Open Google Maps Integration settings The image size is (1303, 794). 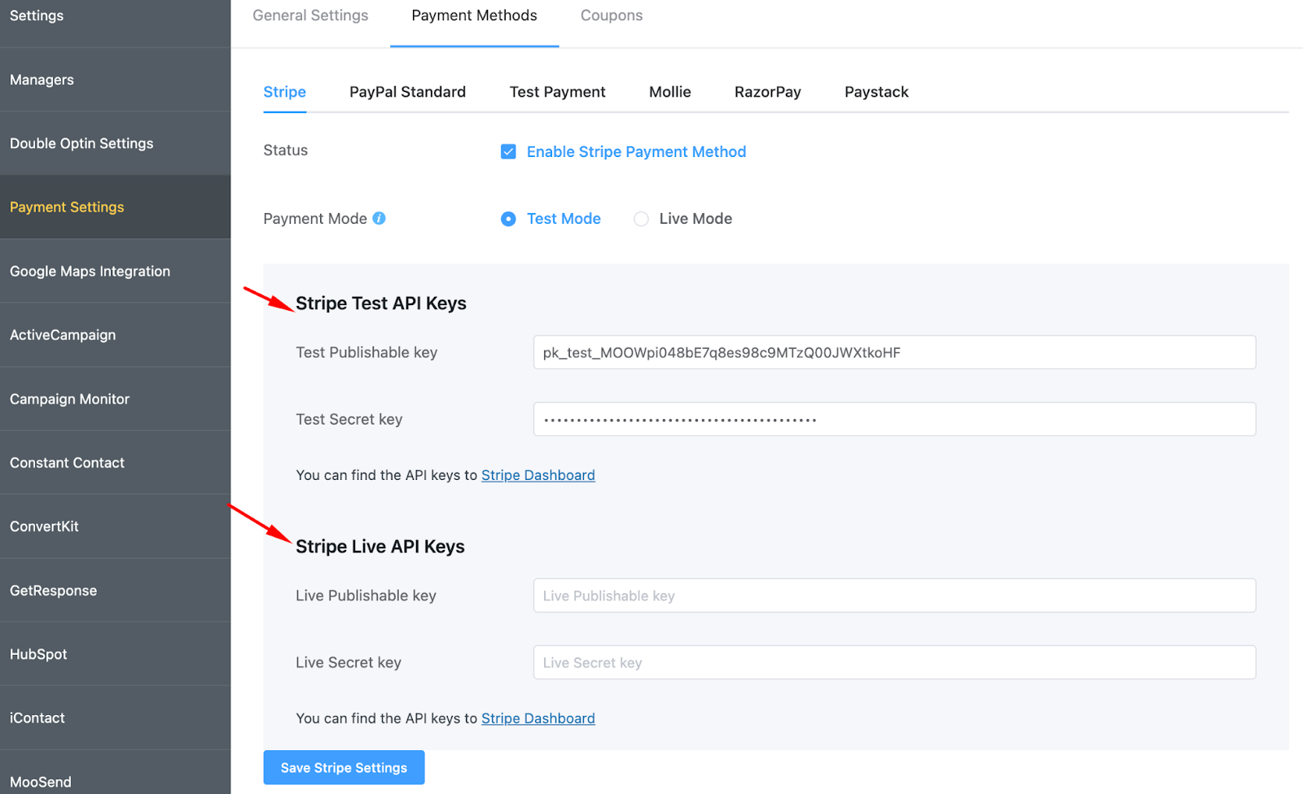115,271
